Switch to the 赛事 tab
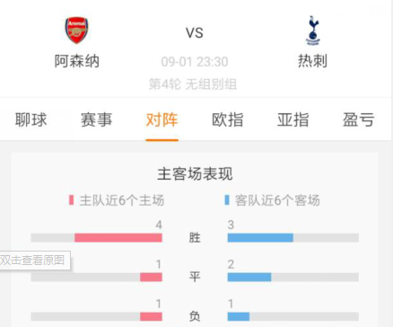Viewport: 393px width, 327px height. (96, 119)
